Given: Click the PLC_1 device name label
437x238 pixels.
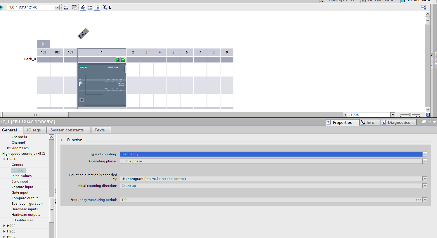Looking at the screenshot, I should 83,34.
